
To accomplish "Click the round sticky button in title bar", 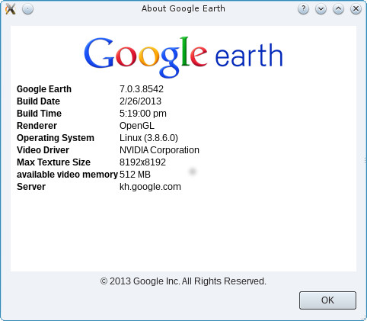I will (27, 9).
